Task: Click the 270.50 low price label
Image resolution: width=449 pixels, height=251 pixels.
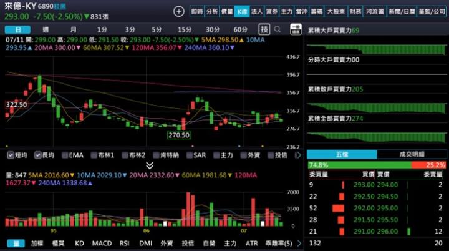Action: pos(179,135)
